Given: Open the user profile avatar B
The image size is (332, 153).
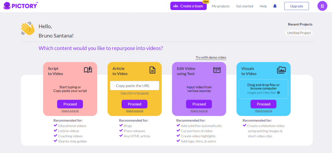Looking at the screenshot, I should click(x=322, y=6).
